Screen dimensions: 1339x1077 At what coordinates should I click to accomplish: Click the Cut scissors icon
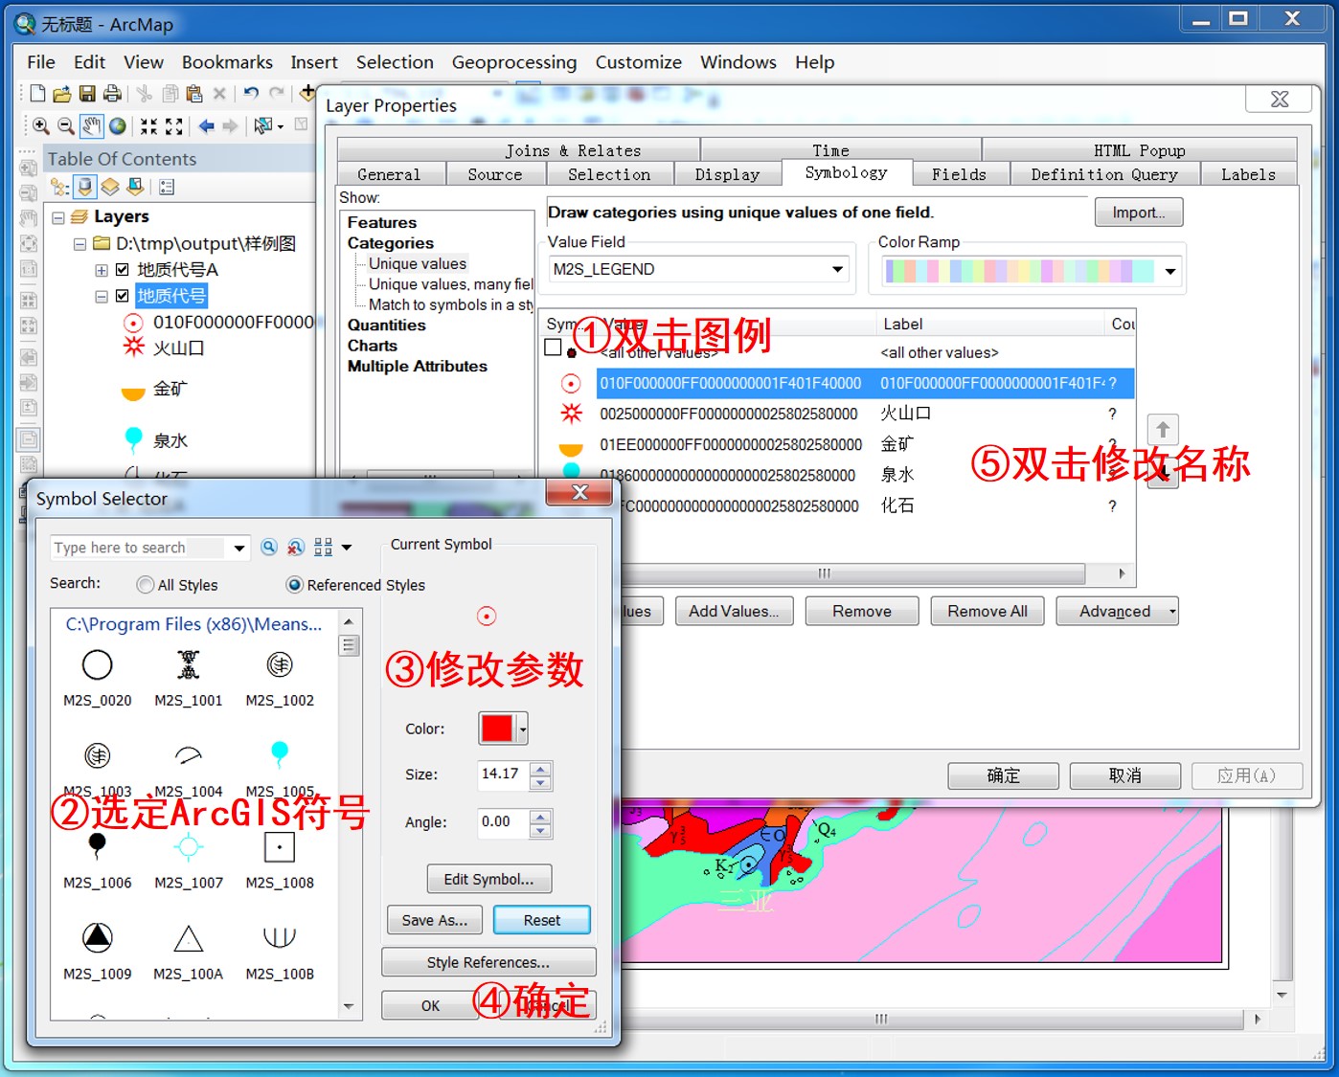145,93
